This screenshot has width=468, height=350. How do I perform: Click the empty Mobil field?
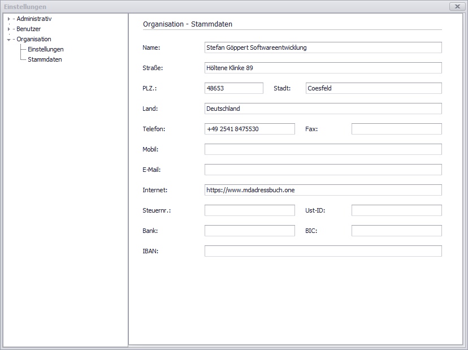pyautogui.click(x=323, y=149)
